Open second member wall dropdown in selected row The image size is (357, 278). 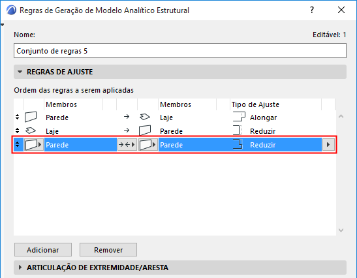147,145
